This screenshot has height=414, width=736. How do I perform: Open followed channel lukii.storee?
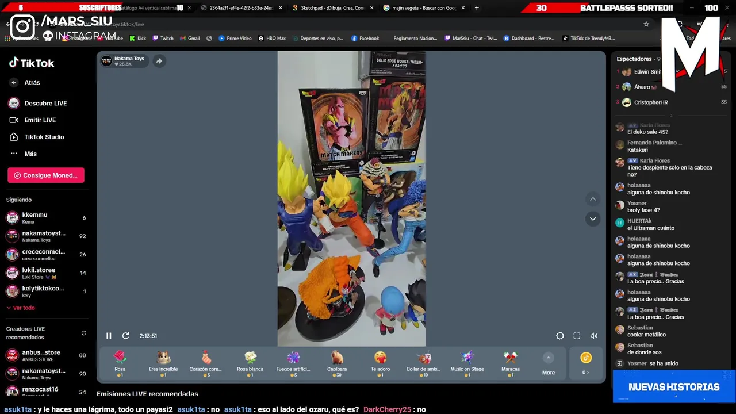(46, 273)
